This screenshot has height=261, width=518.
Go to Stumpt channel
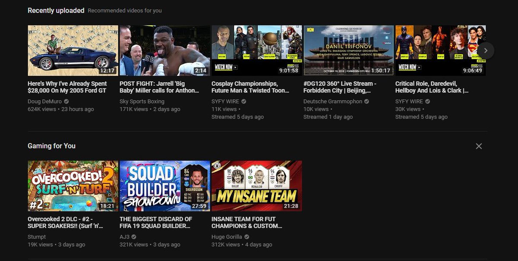pyautogui.click(x=37, y=237)
